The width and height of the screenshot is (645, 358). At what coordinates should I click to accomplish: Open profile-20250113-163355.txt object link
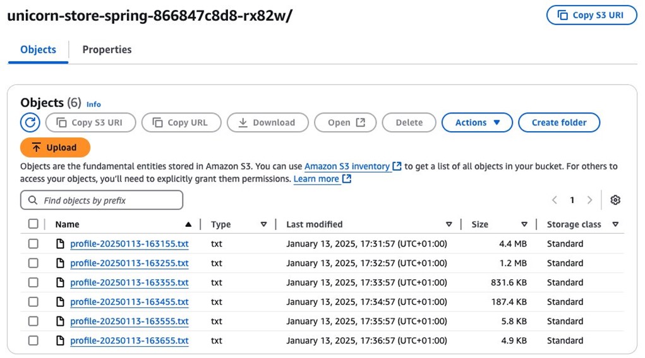pyautogui.click(x=129, y=282)
